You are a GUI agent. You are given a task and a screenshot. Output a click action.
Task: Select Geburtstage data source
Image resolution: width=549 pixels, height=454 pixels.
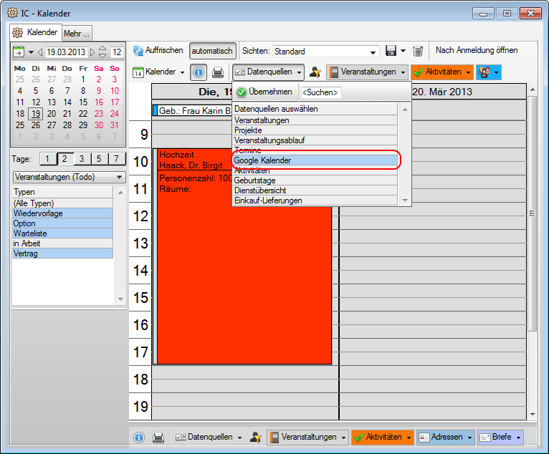(315, 181)
